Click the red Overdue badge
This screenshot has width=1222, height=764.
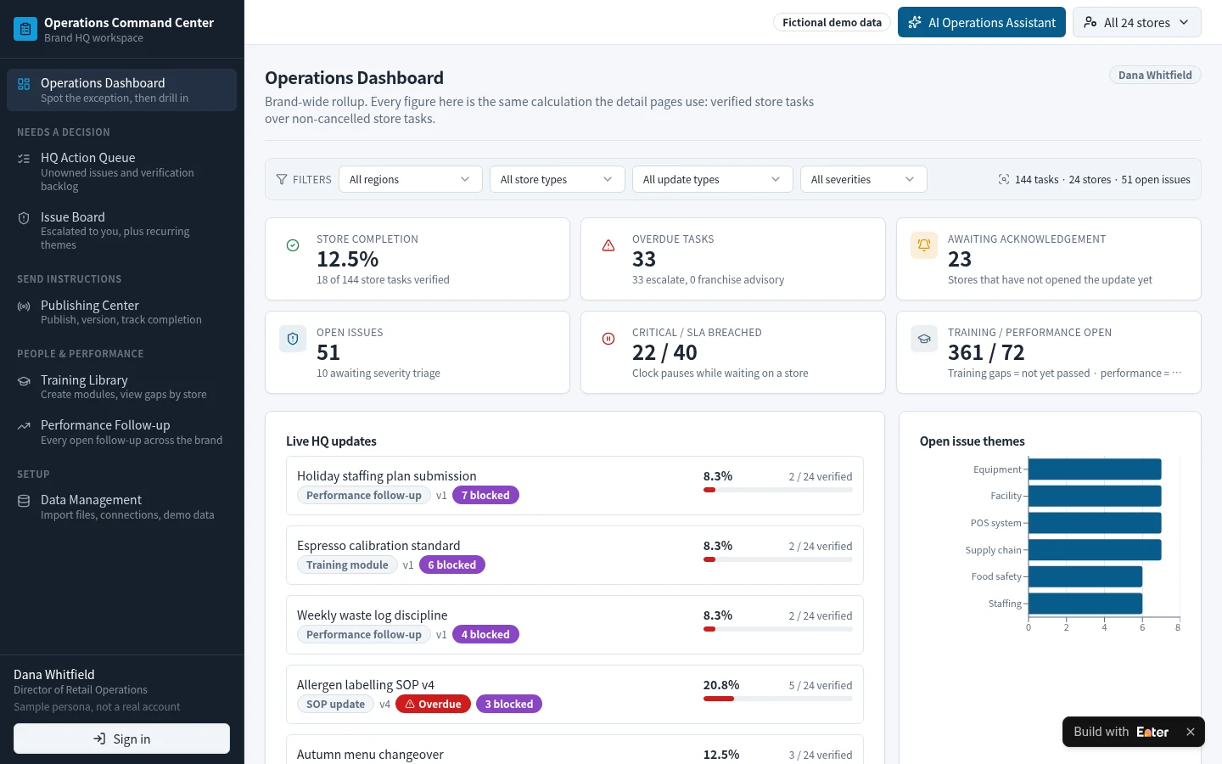point(433,704)
